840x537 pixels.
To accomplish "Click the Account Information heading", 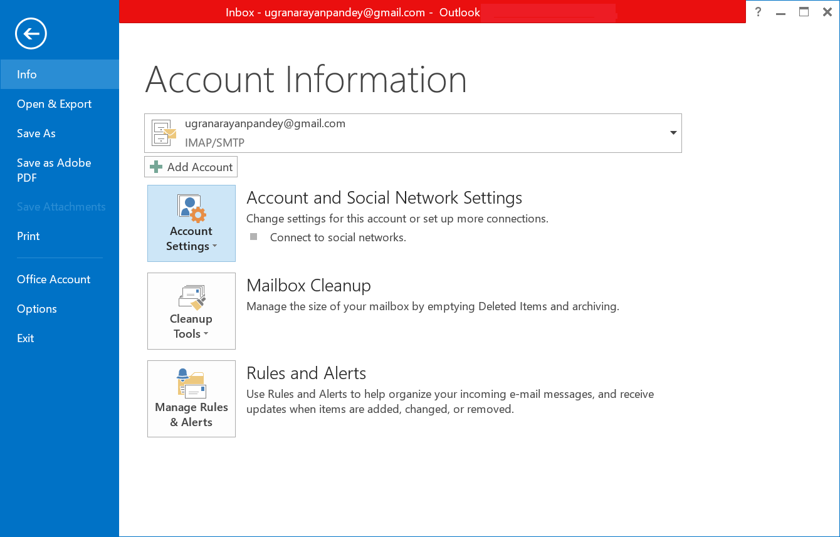I will click(x=306, y=80).
